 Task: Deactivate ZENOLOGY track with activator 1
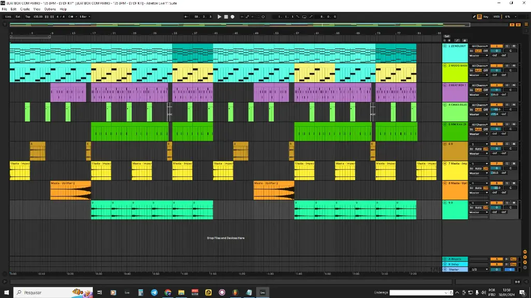point(496,46)
